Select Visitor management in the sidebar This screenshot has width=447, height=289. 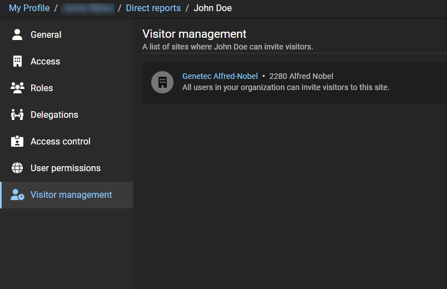click(x=67, y=195)
